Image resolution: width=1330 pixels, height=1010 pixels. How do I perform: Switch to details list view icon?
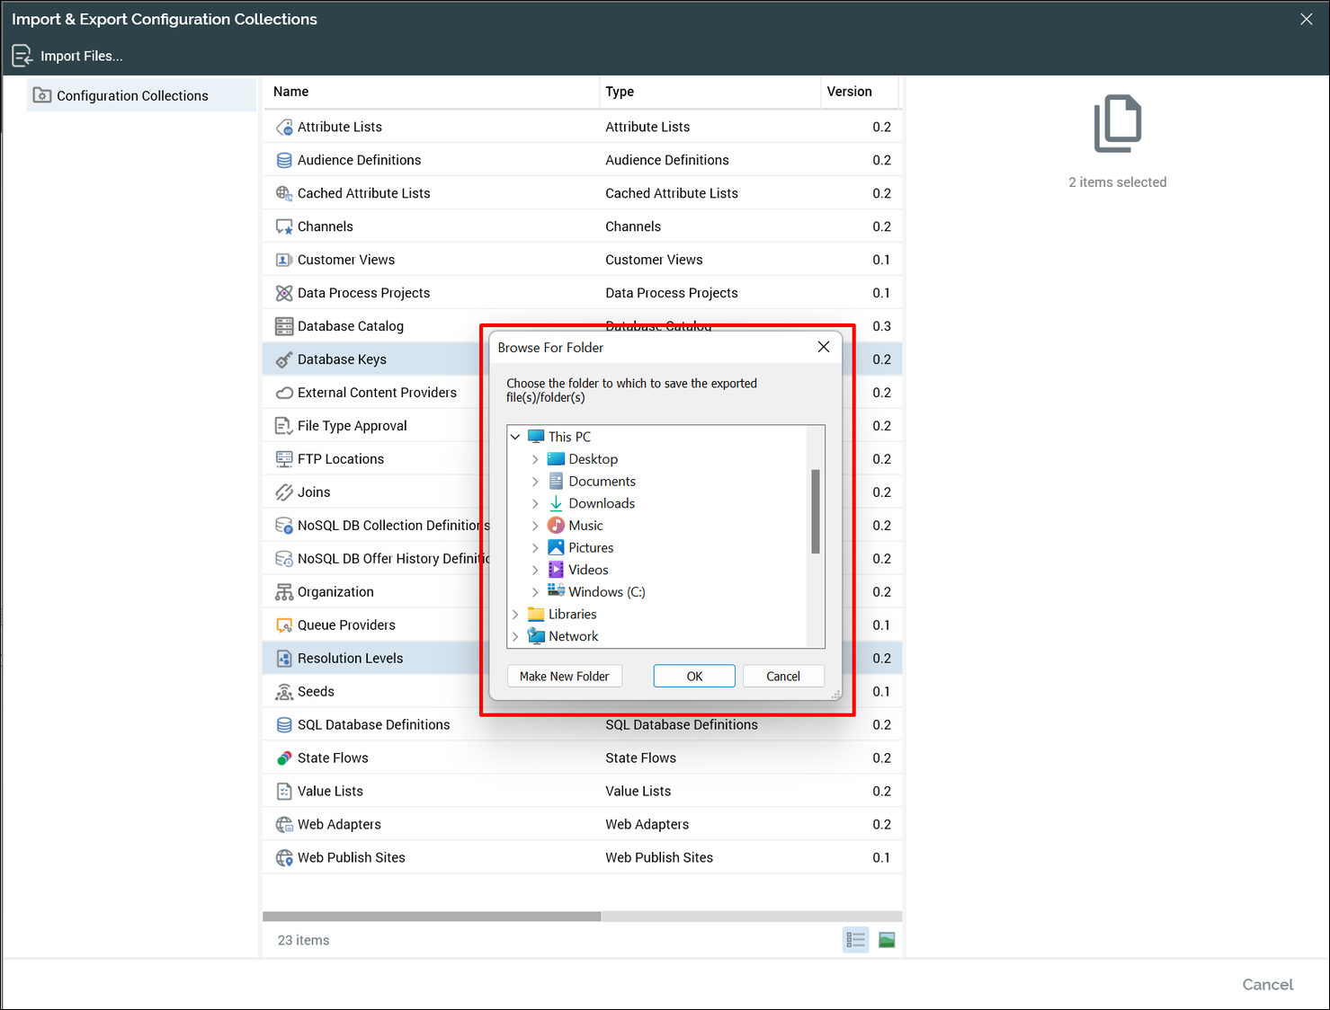point(855,940)
